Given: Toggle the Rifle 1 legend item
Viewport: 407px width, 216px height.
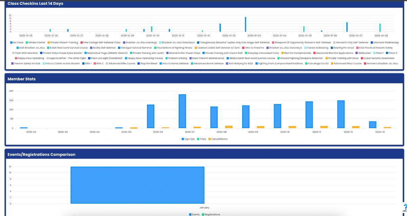Looking at the screenshot, I should coord(87,63).
